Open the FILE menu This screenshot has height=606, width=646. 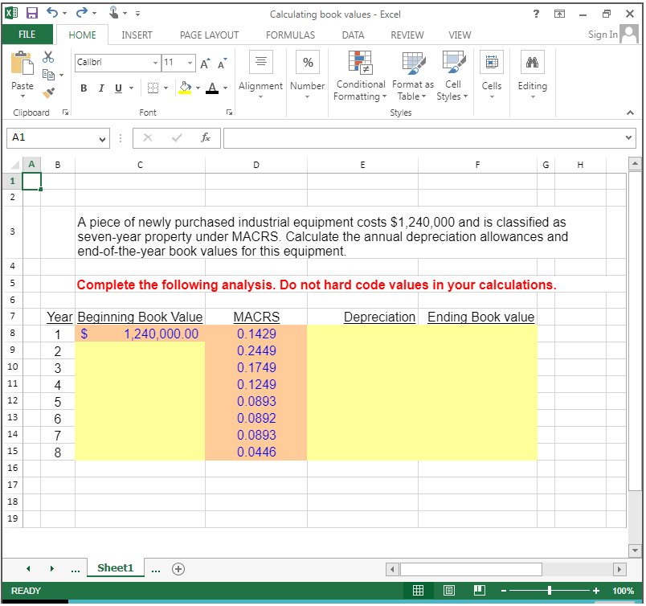pos(27,35)
